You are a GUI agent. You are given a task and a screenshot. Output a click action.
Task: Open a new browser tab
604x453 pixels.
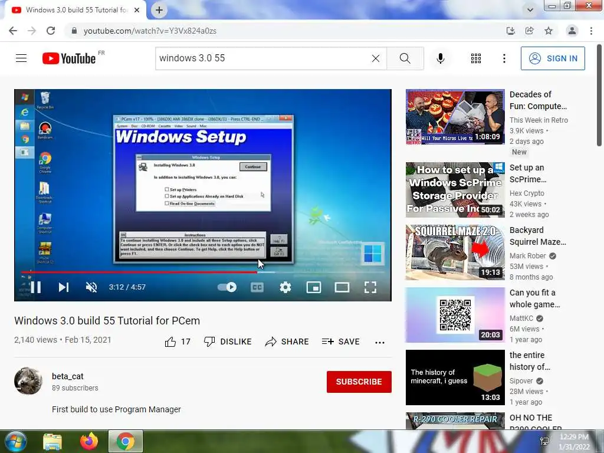pyautogui.click(x=159, y=10)
